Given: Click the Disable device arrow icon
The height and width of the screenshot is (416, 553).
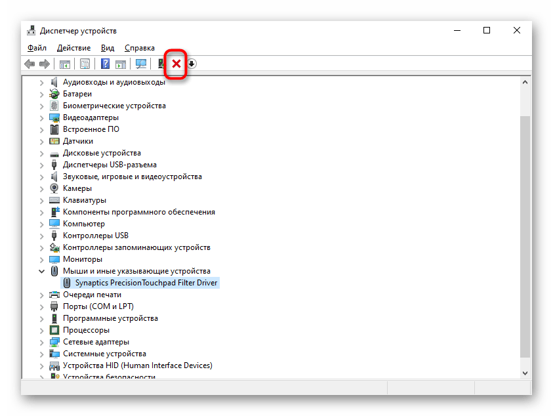Looking at the screenshot, I should click(192, 64).
